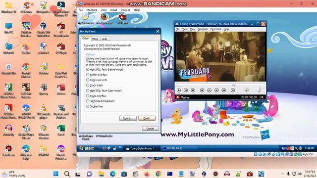Rewind the video in media player

point(209,90)
